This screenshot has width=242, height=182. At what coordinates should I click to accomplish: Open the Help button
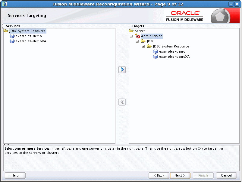(x=15, y=175)
